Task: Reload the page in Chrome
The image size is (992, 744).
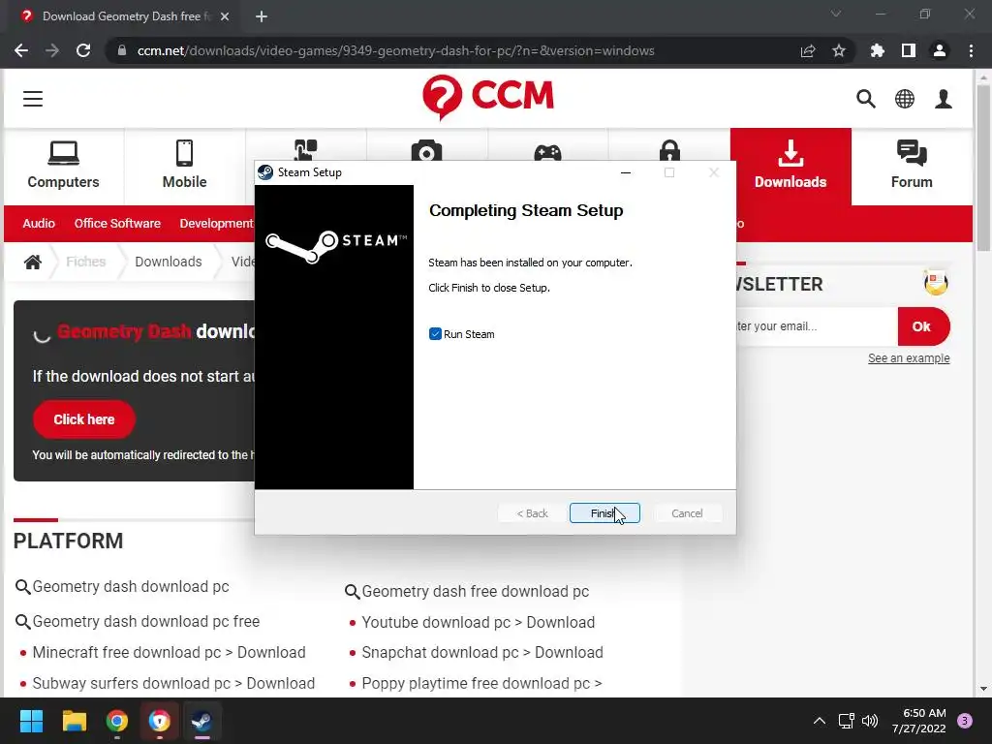Action: click(x=83, y=50)
